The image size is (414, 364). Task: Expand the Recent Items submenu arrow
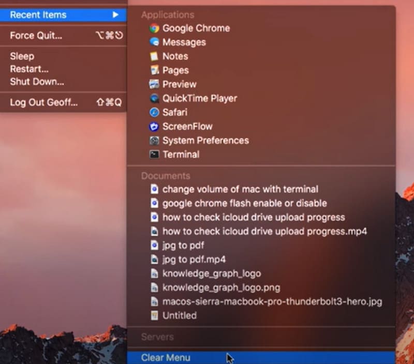115,14
